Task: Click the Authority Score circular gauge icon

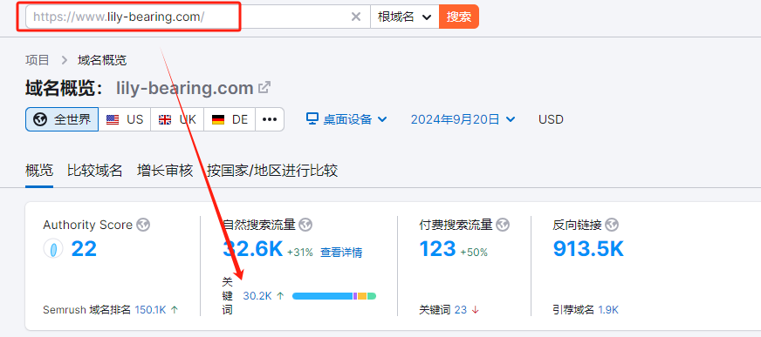Action: tap(53, 249)
